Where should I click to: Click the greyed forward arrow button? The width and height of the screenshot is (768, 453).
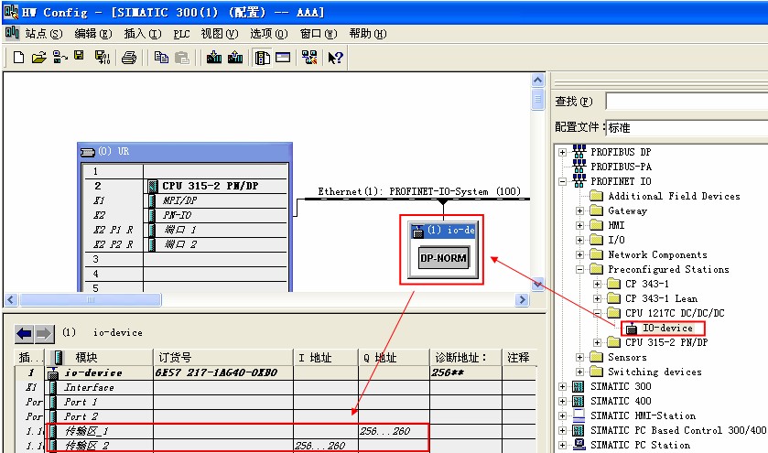[44, 334]
